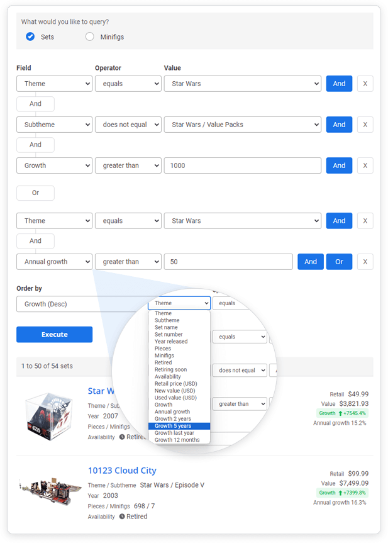Image resolution: width=388 pixels, height=543 pixels.
Task: Select the Minifigs radio option
Action: pos(90,36)
